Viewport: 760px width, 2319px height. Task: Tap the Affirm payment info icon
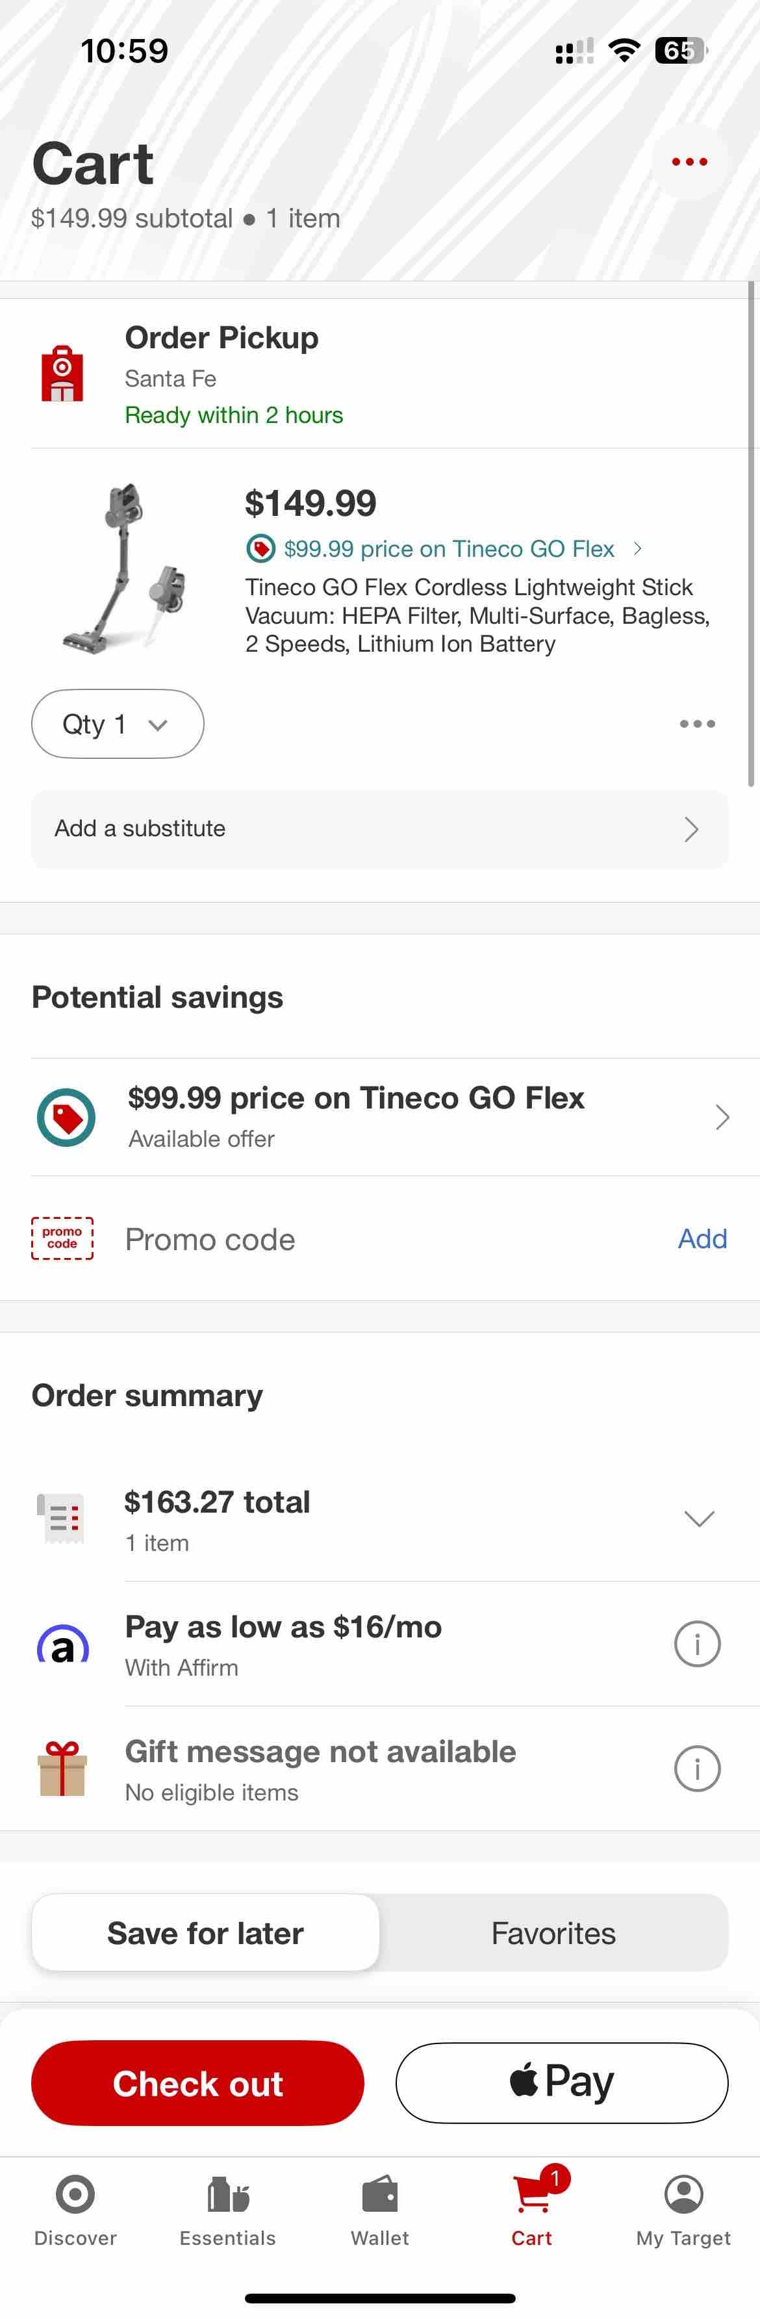697,1643
